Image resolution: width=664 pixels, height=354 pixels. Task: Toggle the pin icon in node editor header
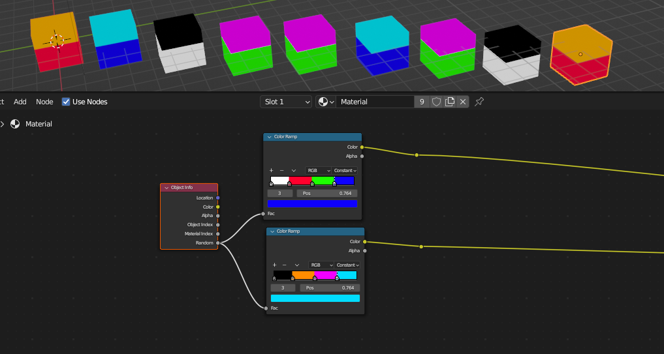click(x=479, y=102)
